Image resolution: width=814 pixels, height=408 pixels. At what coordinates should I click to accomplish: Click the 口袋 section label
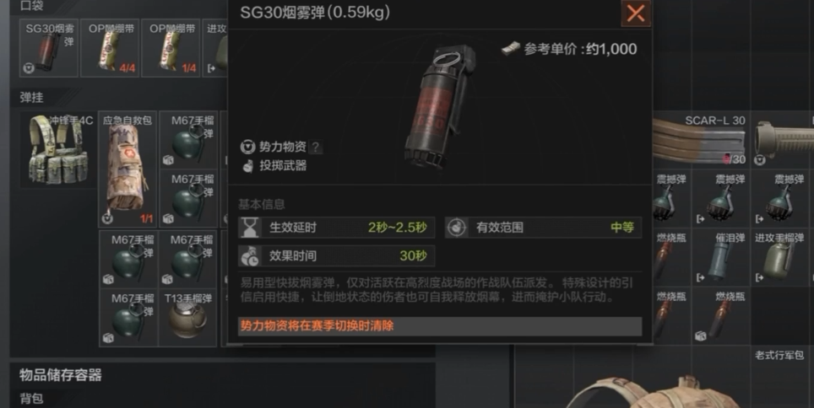[32, 6]
